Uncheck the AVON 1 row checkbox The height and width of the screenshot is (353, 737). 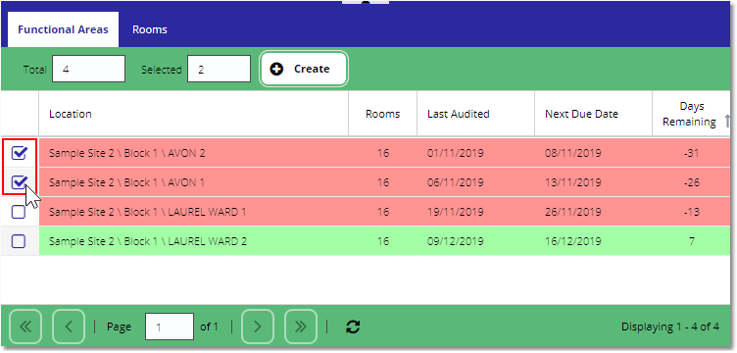pos(19,182)
